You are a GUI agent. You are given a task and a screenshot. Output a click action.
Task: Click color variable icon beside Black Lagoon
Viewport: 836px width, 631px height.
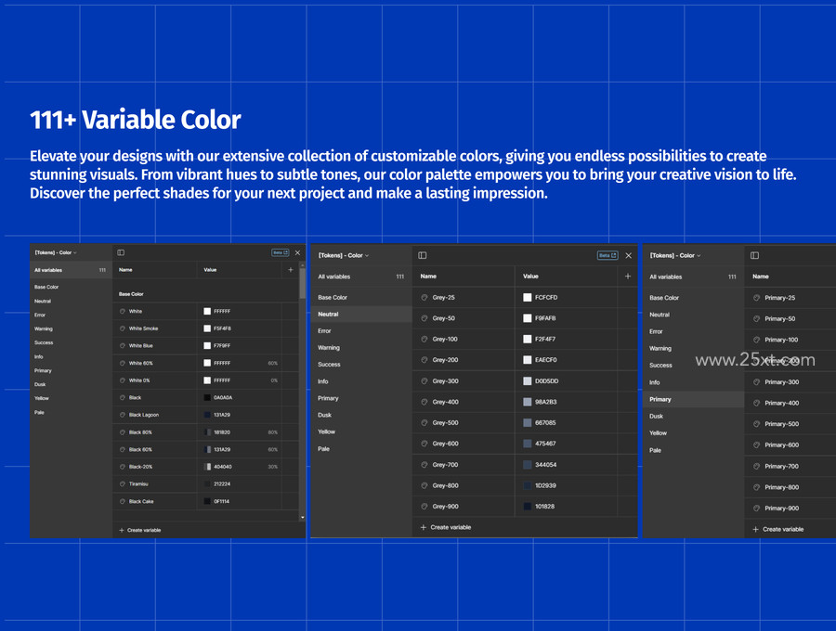coord(123,415)
